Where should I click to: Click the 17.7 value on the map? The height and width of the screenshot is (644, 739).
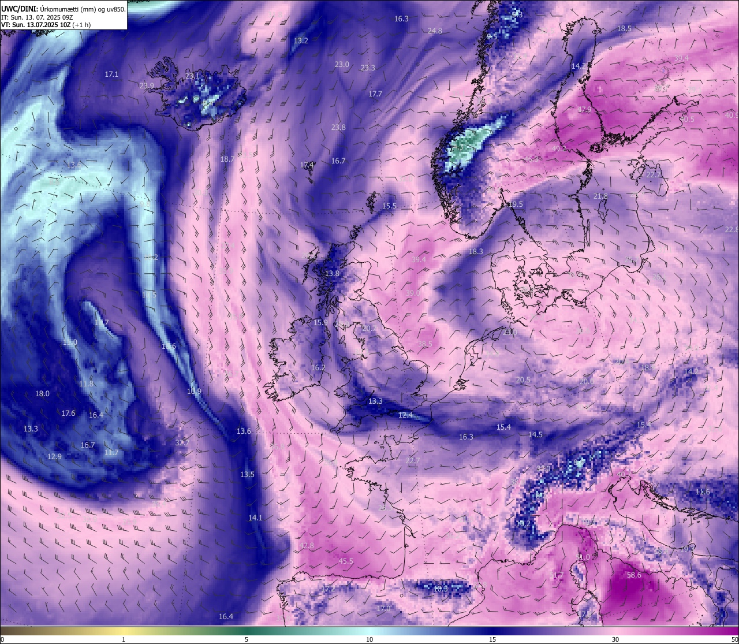tap(375, 94)
